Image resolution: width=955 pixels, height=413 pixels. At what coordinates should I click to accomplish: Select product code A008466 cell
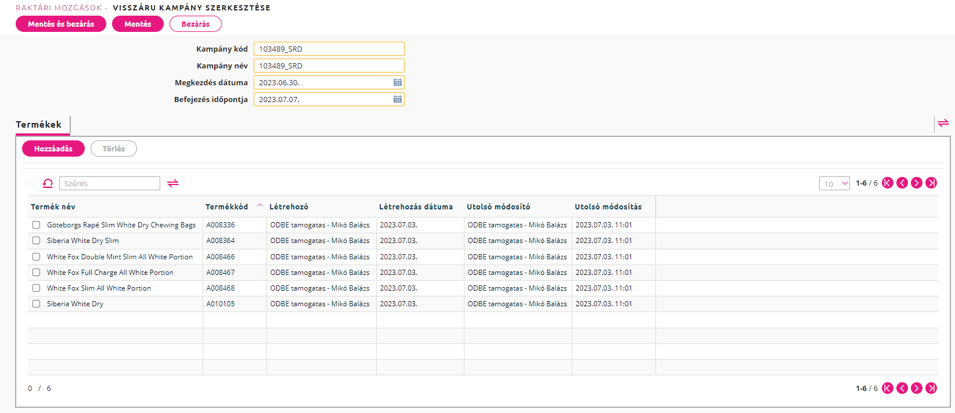coord(221,257)
